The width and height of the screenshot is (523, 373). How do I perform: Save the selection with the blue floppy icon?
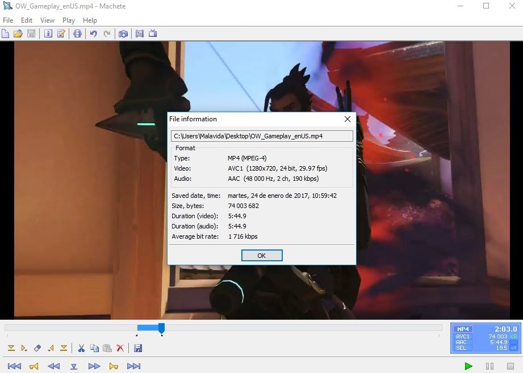138,349
